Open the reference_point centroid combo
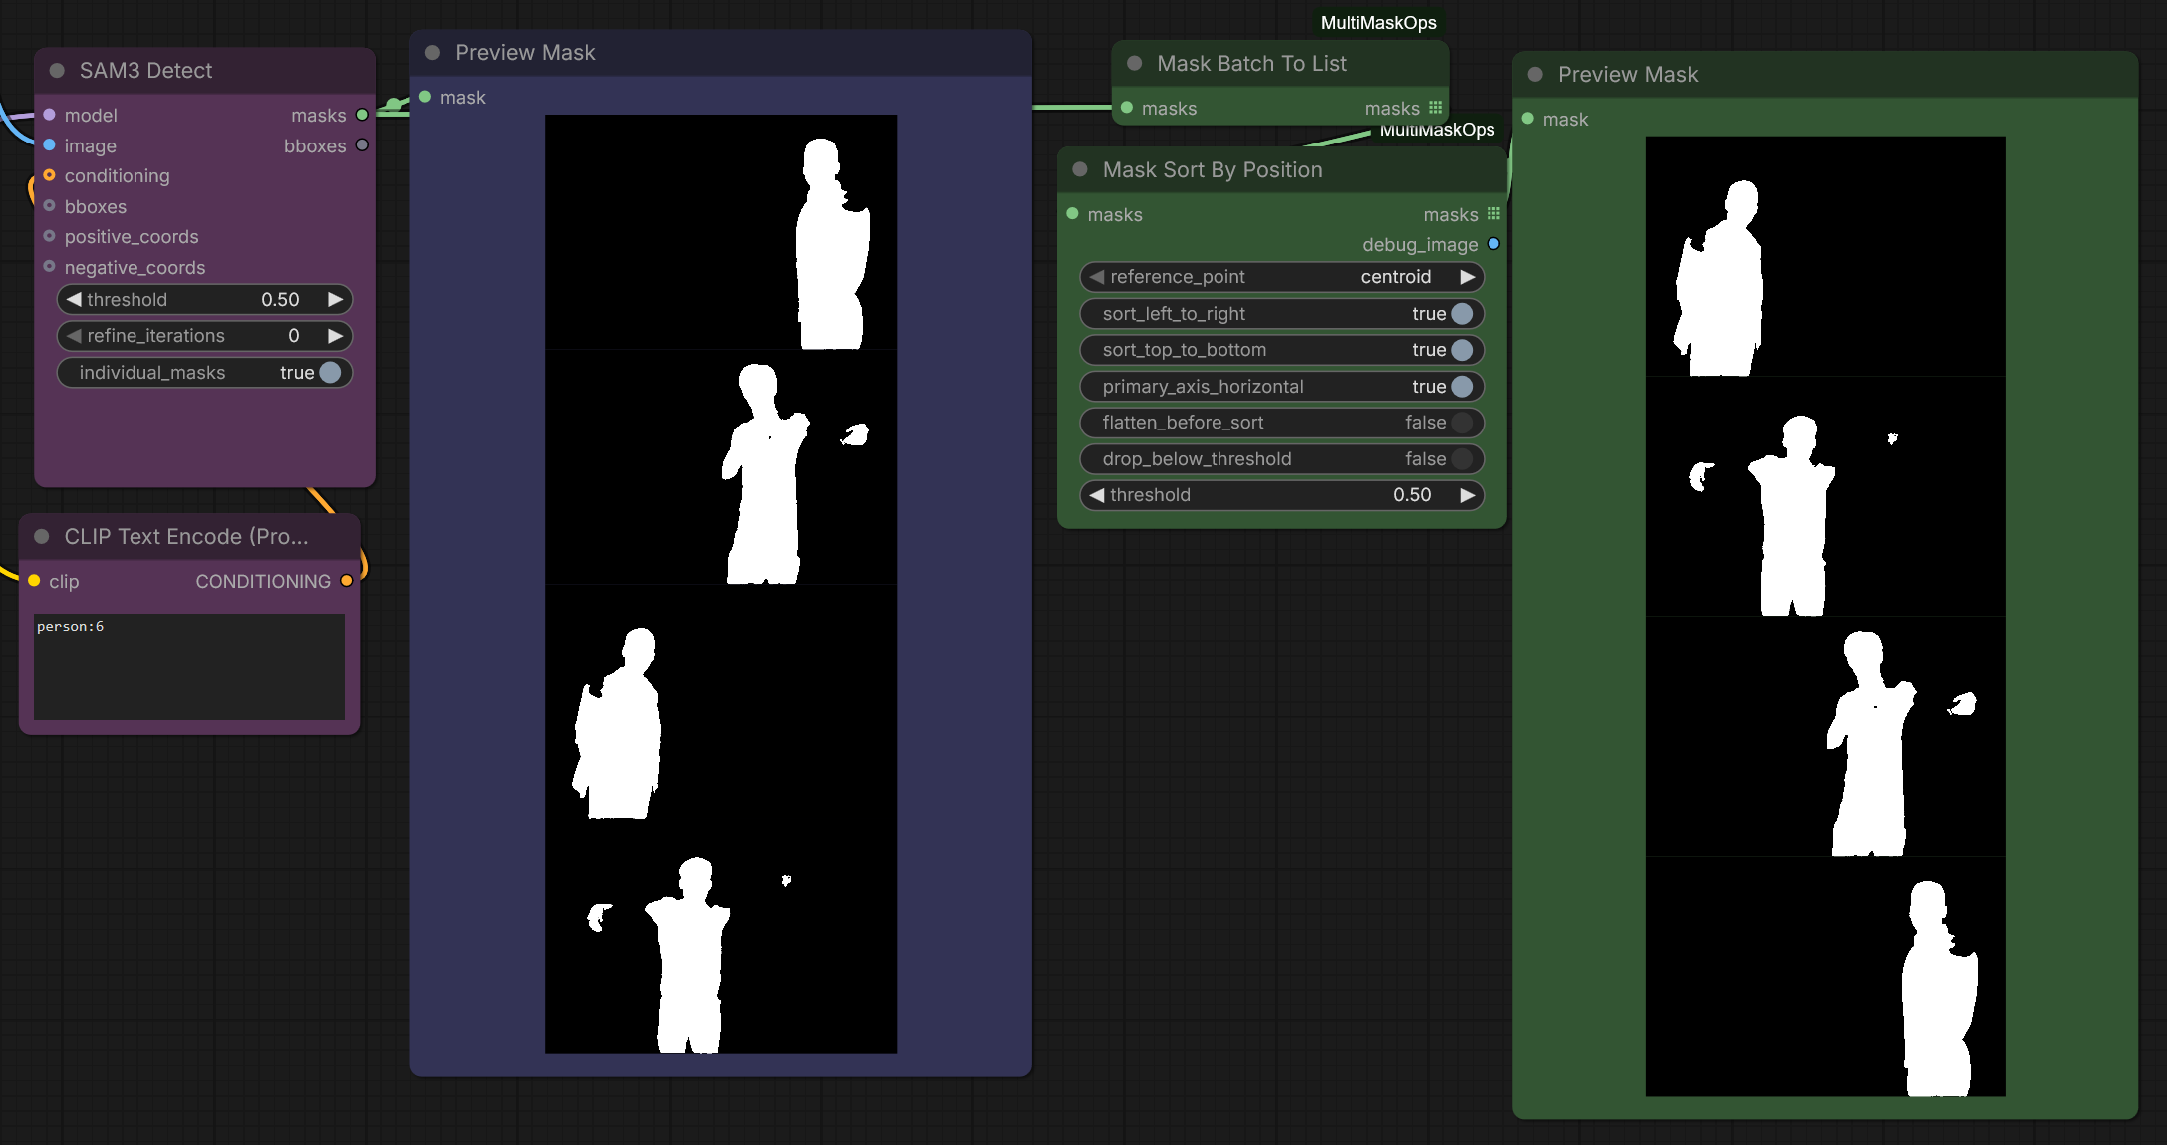Screen dimensions: 2167x1145 [1281, 277]
